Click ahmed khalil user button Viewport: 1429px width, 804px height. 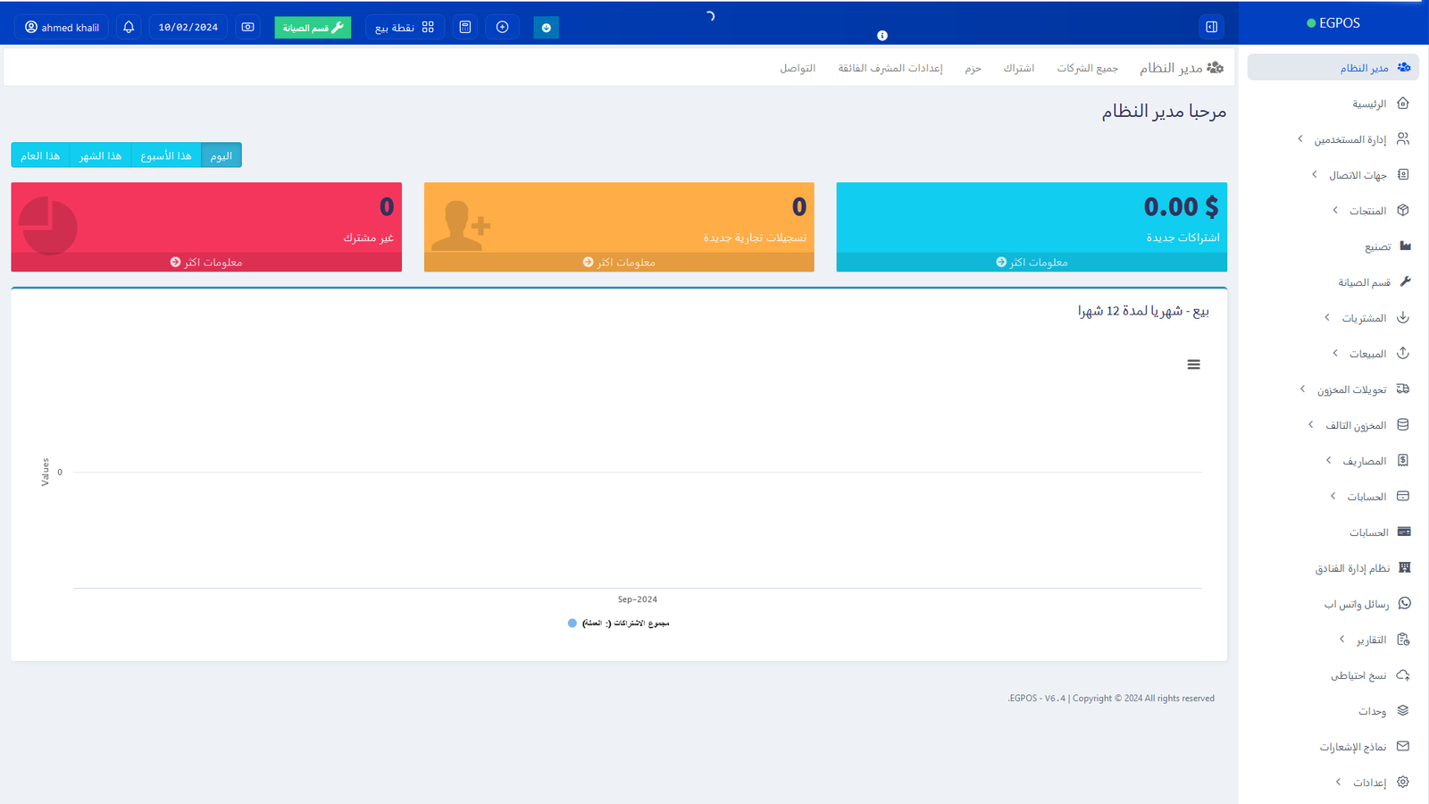[62, 27]
